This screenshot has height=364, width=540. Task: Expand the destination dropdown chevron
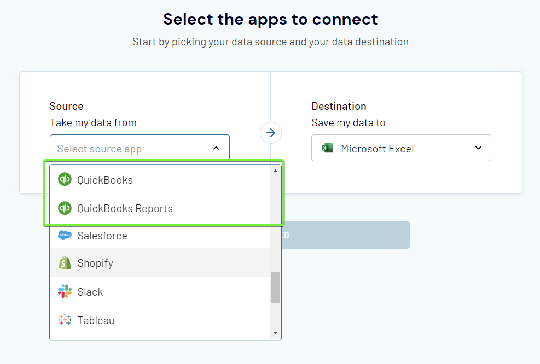pyautogui.click(x=478, y=148)
